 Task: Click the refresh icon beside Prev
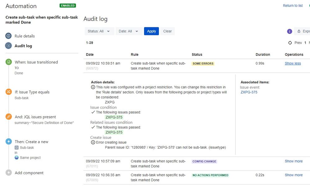290,42
